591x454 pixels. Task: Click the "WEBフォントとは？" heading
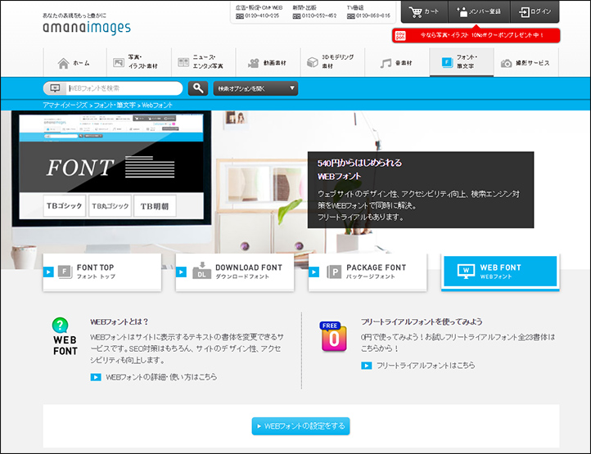click(x=120, y=321)
